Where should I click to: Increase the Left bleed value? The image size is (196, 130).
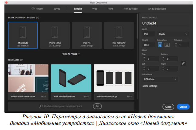tap(144, 67)
